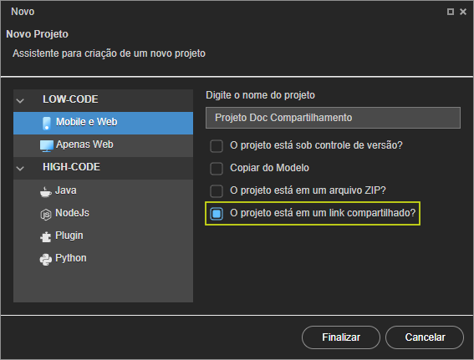
Task: Focus the project name input field
Action: pos(333,118)
